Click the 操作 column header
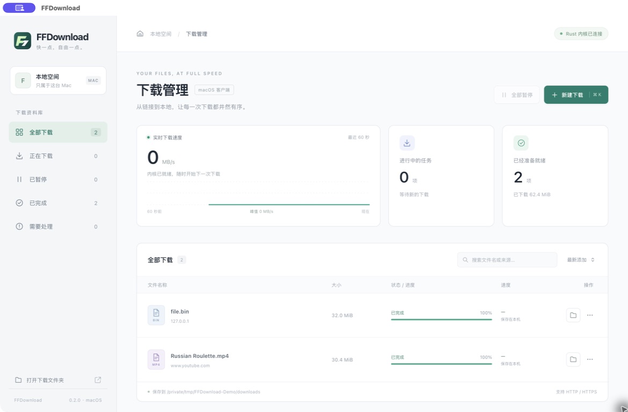The image size is (628, 412). [588, 285]
